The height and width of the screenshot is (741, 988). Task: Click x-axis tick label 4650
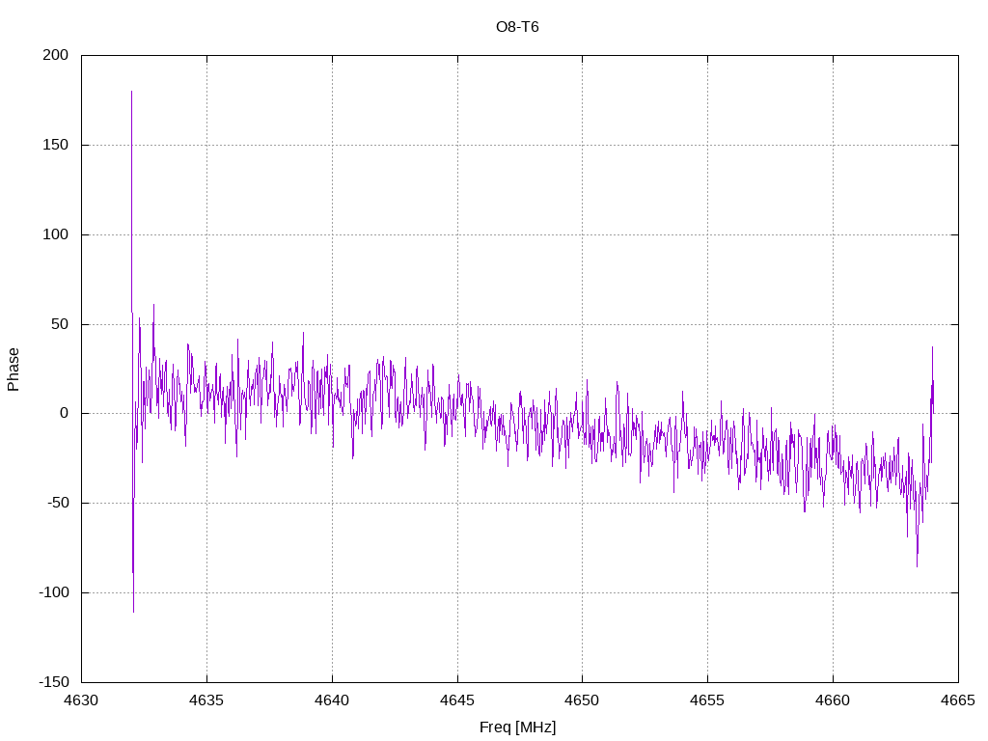pyautogui.click(x=582, y=700)
